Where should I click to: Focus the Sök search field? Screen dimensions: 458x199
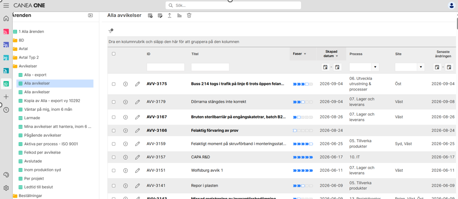pyautogui.click(x=233, y=6)
